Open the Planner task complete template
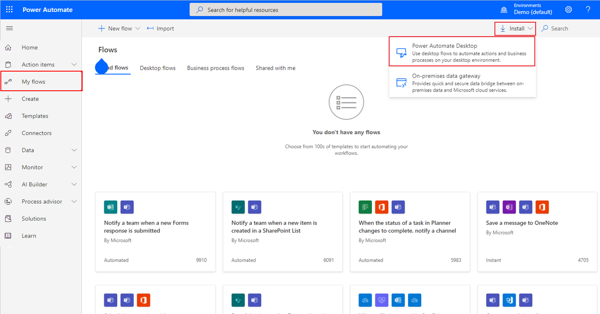The height and width of the screenshot is (314, 600). point(410,232)
